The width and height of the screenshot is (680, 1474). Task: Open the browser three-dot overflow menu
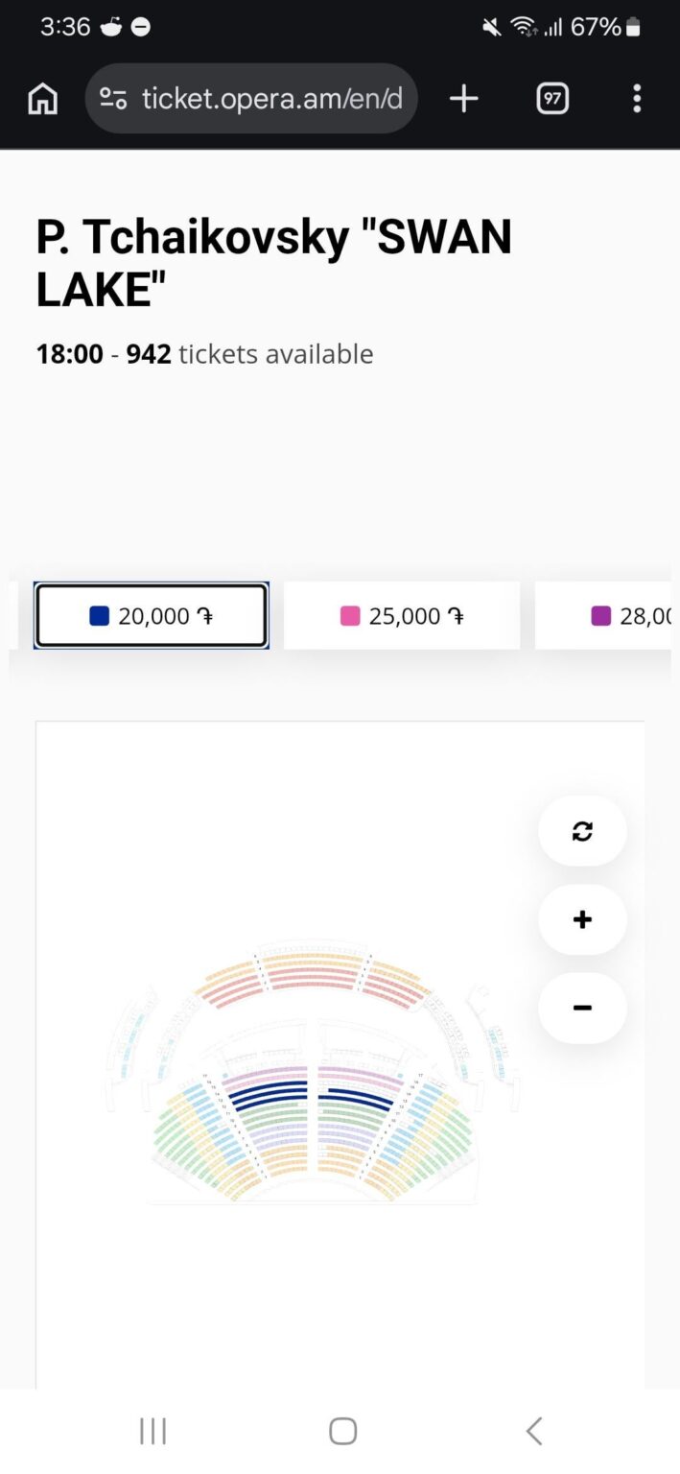click(637, 98)
